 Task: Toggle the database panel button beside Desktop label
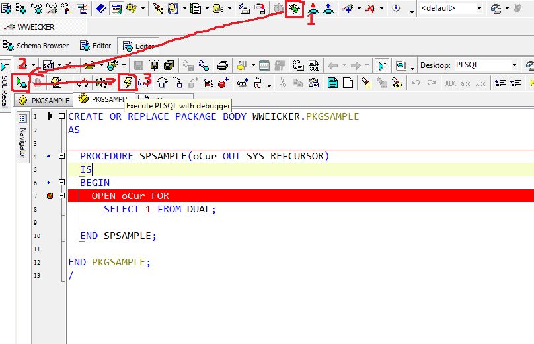(x=401, y=65)
